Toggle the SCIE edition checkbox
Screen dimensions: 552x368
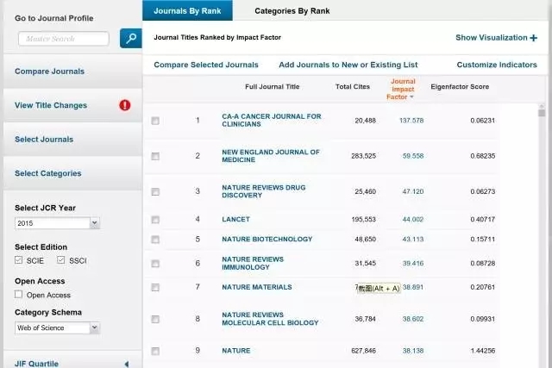pyautogui.click(x=19, y=260)
